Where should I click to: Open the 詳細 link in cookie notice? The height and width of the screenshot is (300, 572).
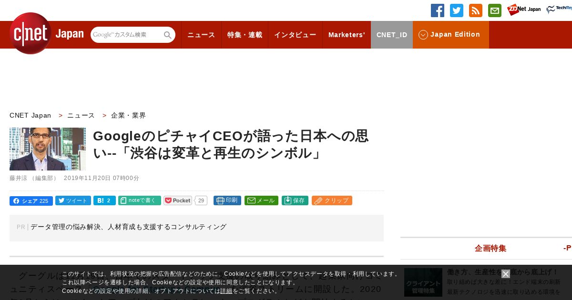[x=226, y=291]
